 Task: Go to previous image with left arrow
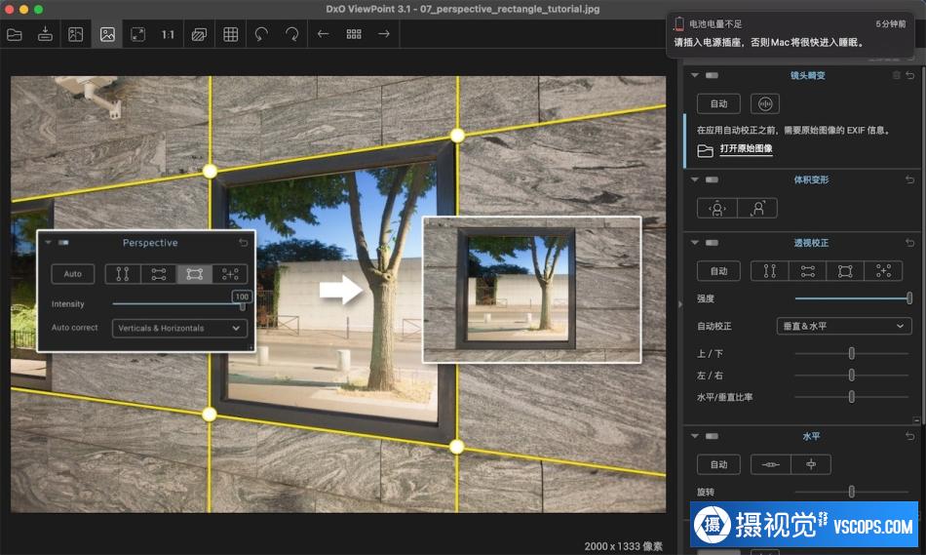[323, 34]
